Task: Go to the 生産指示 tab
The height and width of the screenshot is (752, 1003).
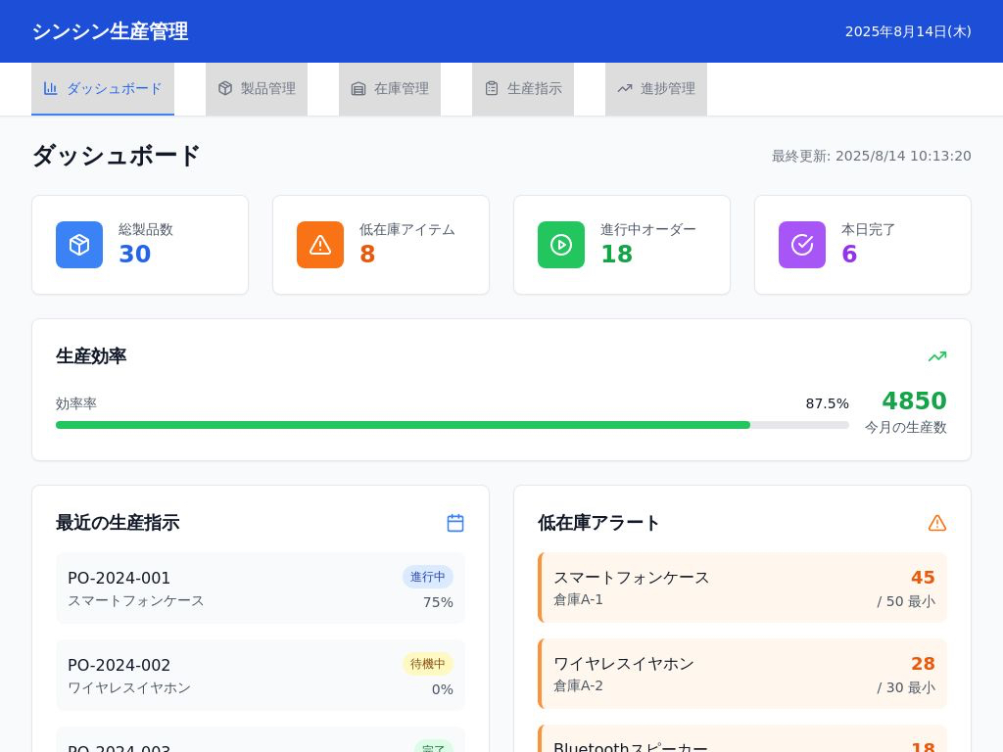Action: 523,88
